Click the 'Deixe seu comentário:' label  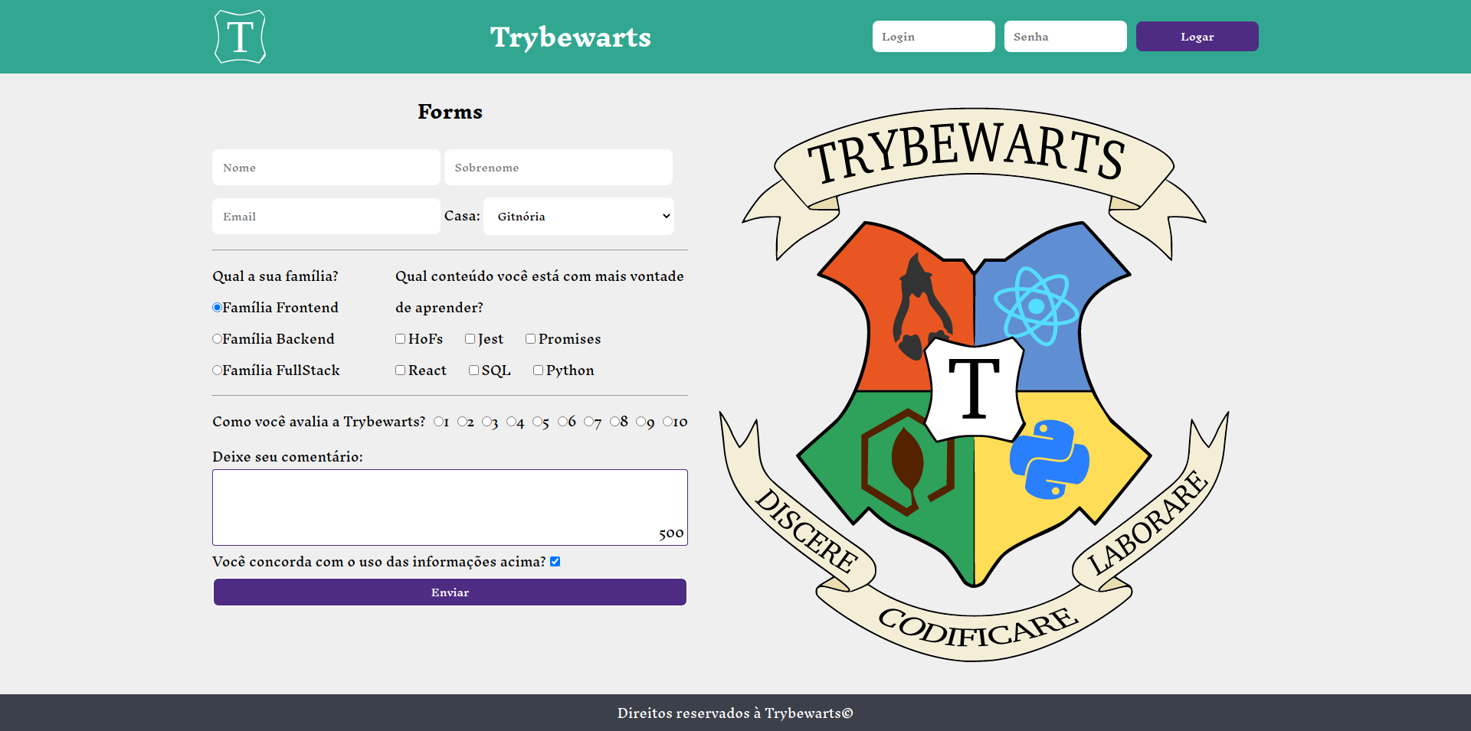(x=287, y=457)
